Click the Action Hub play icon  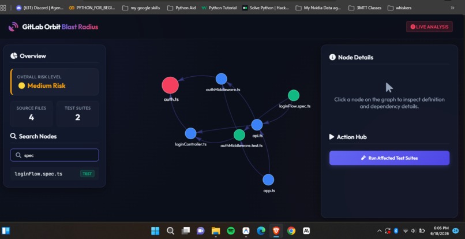(x=332, y=137)
